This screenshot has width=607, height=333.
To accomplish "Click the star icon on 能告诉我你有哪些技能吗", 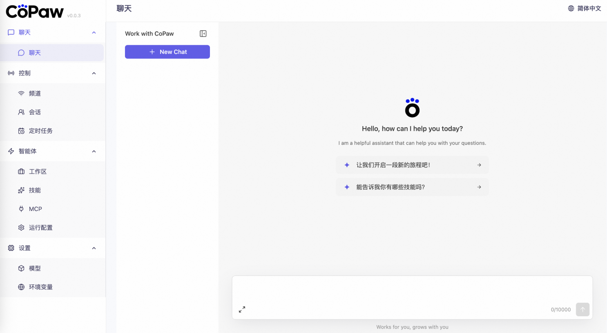I will click(347, 187).
